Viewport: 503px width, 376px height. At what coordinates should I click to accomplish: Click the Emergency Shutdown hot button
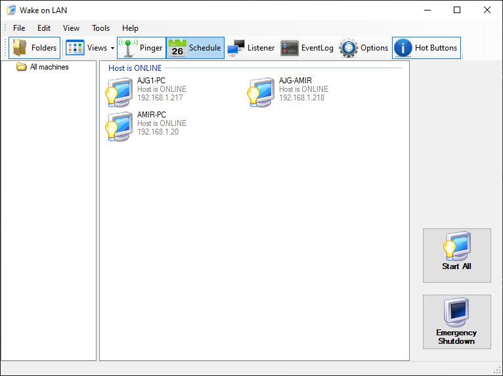457,322
